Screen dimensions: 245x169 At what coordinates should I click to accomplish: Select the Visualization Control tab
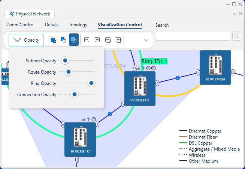120,25
